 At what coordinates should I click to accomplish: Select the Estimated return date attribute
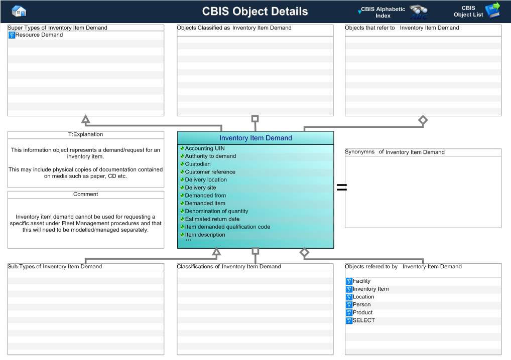pyautogui.click(x=212, y=219)
